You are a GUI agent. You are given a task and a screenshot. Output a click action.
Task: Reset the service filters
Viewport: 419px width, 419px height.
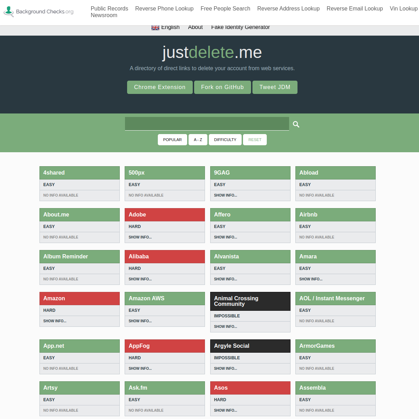point(255,140)
